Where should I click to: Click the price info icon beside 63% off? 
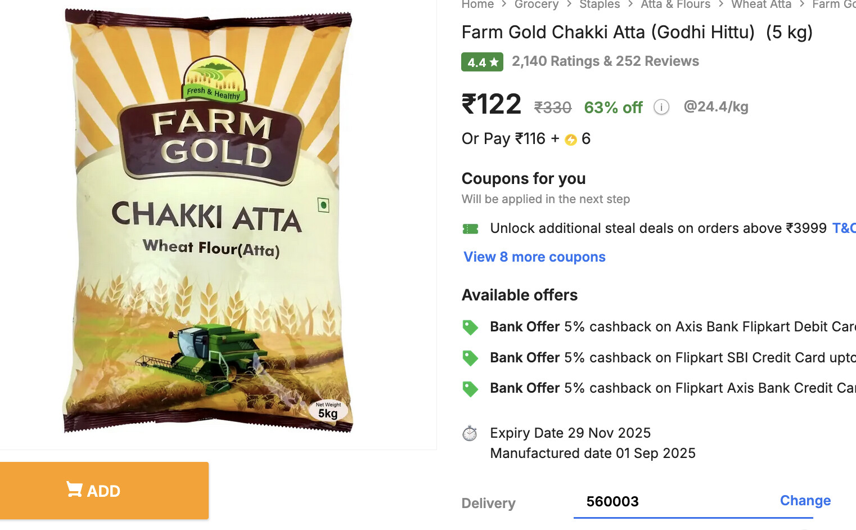(661, 107)
